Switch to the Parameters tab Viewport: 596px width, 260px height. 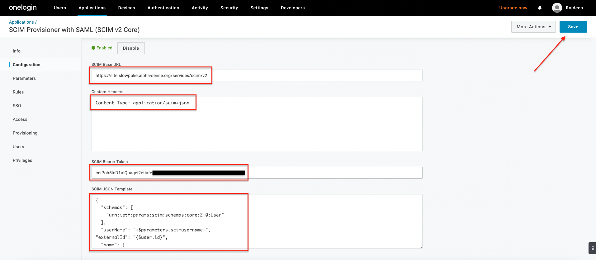pos(24,78)
